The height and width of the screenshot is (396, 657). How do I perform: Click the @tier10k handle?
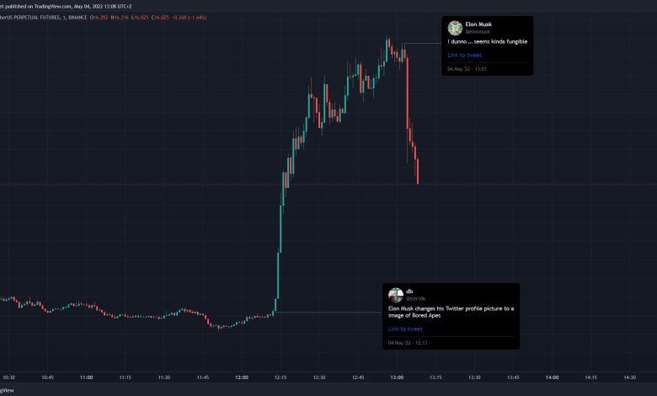tap(416, 298)
